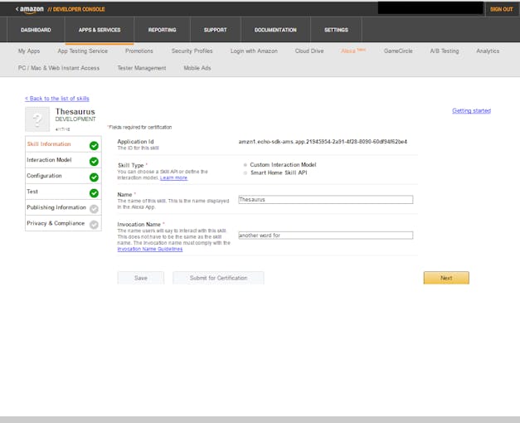
Task: Click green checkmark beside Interaction Model
Action: click(x=94, y=162)
